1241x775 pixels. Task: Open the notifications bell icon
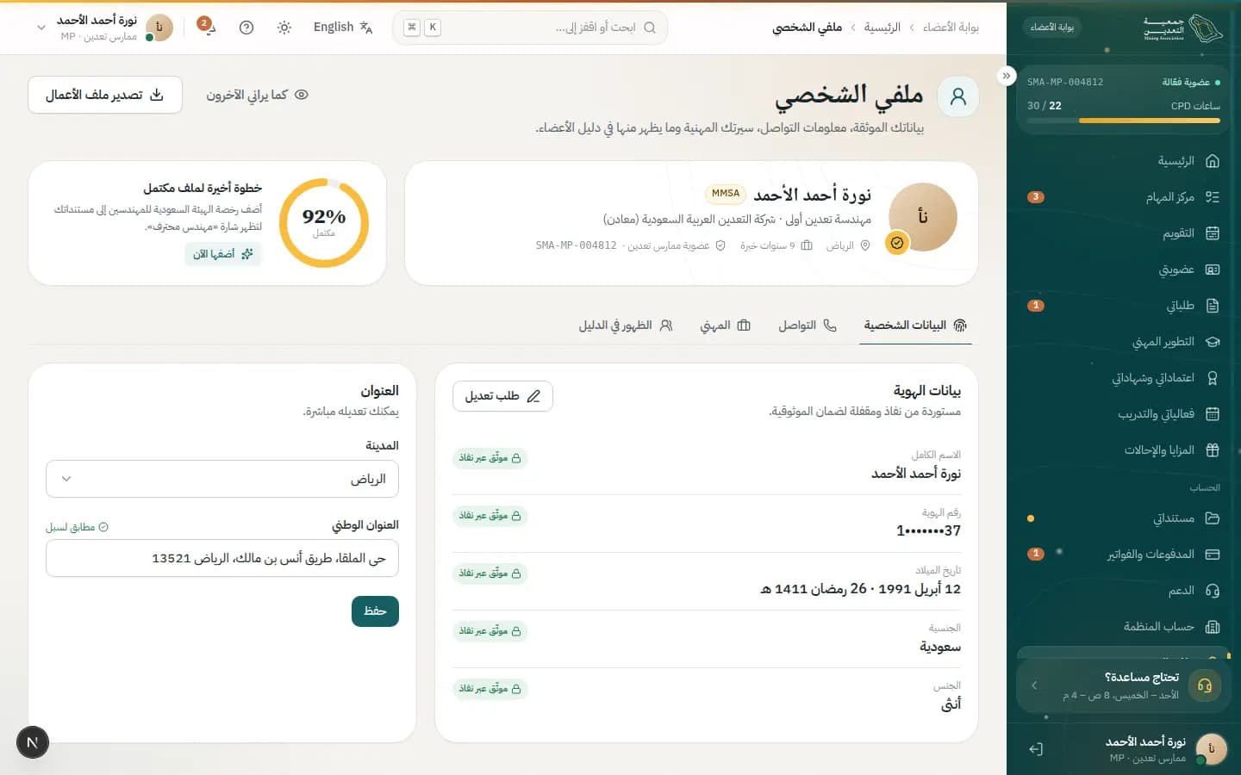pos(207,27)
